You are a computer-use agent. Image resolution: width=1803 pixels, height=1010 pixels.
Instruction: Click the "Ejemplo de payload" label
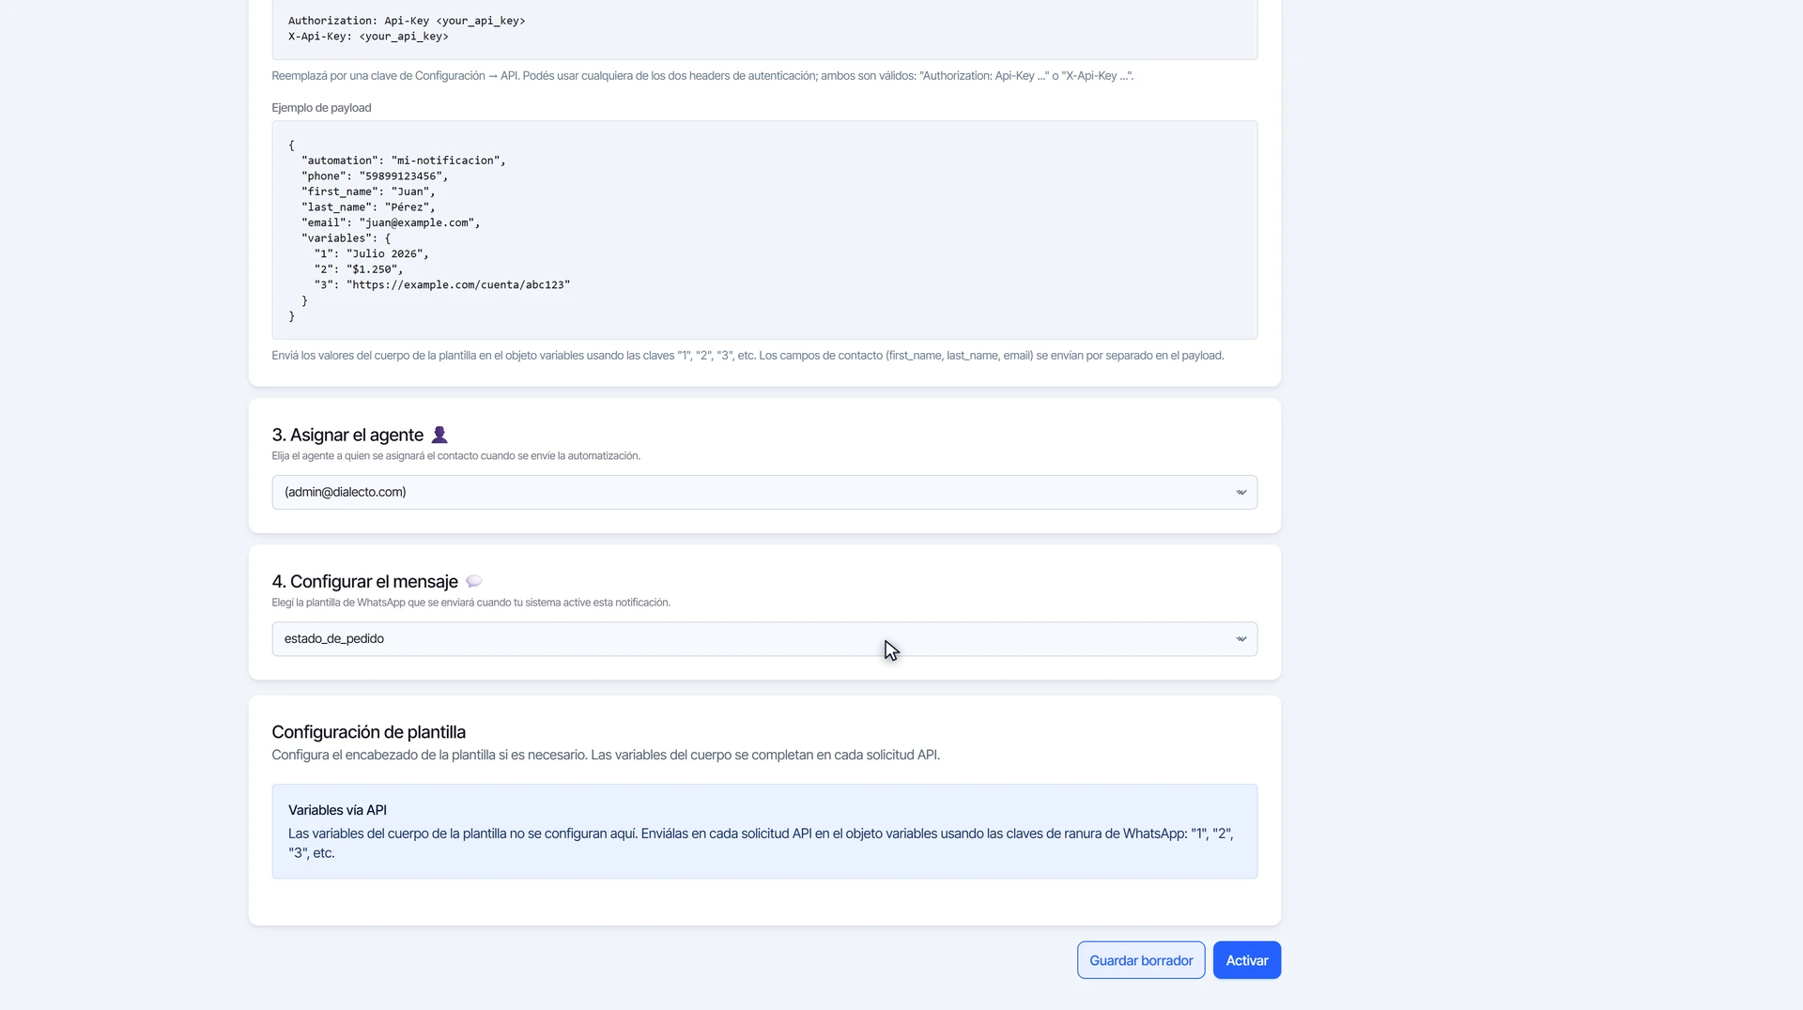point(321,108)
